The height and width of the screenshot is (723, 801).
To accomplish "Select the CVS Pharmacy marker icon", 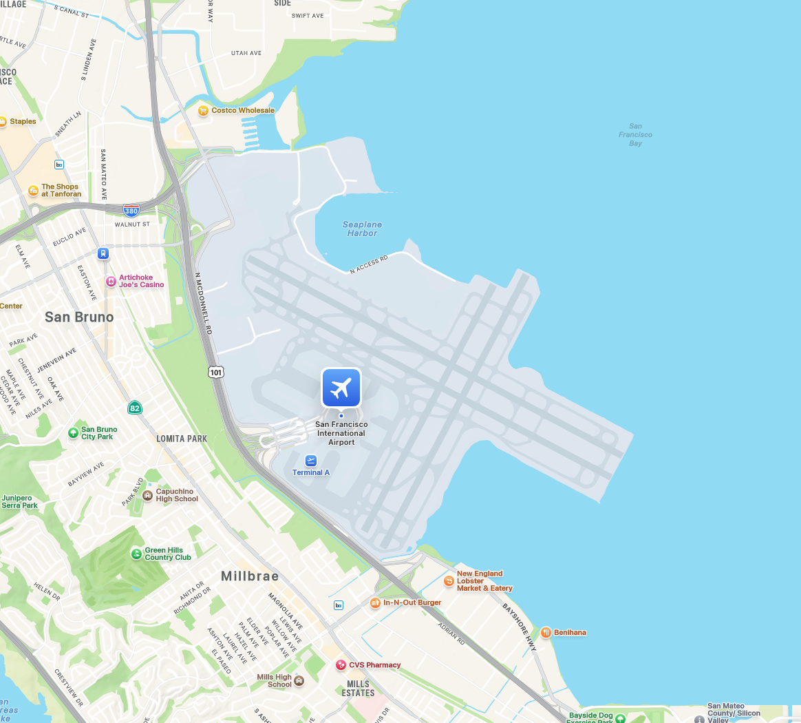I will (341, 665).
